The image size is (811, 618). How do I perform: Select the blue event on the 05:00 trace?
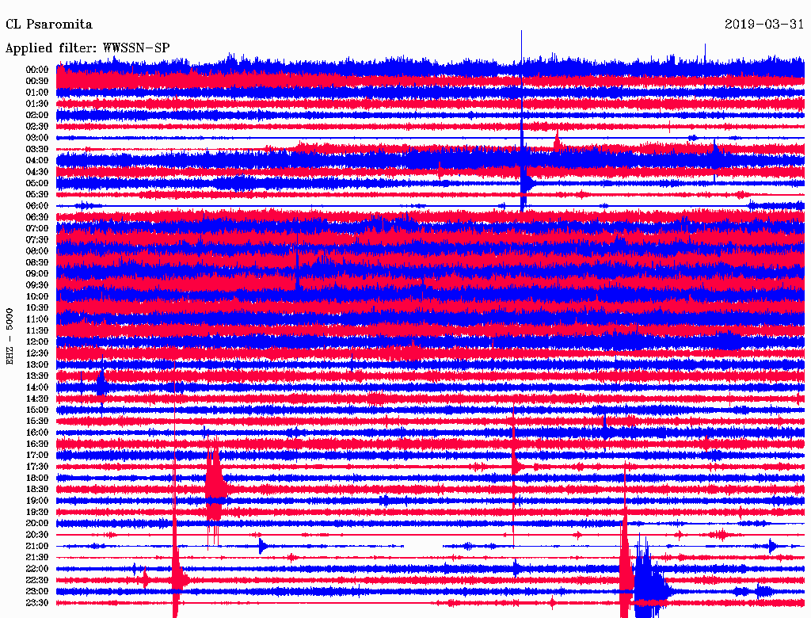point(525,182)
